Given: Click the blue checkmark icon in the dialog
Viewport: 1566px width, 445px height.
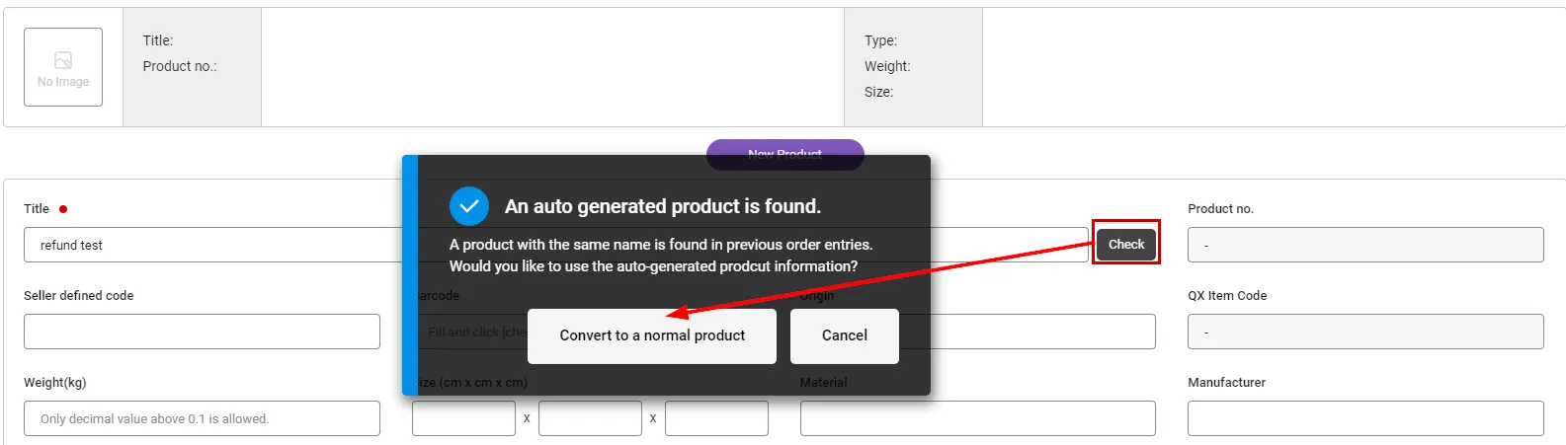Looking at the screenshot, I should (x=469, y=206).
